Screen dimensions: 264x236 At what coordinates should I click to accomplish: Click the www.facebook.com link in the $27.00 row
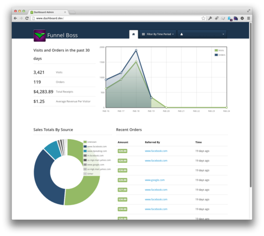point(156,190)
